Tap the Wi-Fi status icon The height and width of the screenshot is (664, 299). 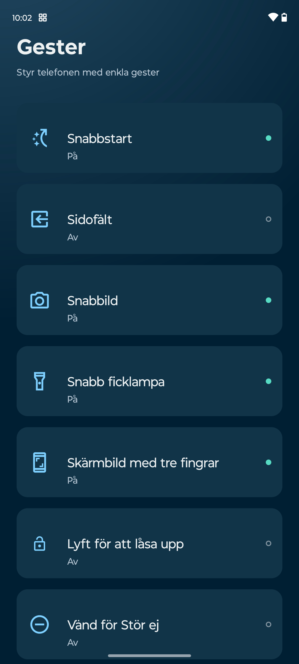click(273, 17)
